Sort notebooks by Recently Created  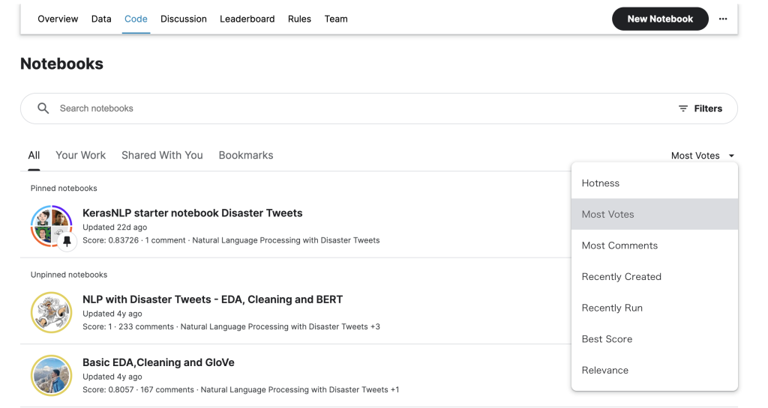621,277
